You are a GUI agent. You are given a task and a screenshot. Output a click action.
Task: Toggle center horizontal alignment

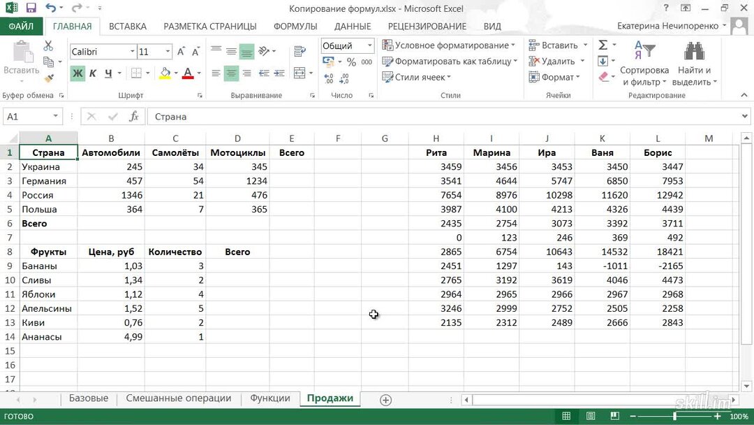coord(231,73)
